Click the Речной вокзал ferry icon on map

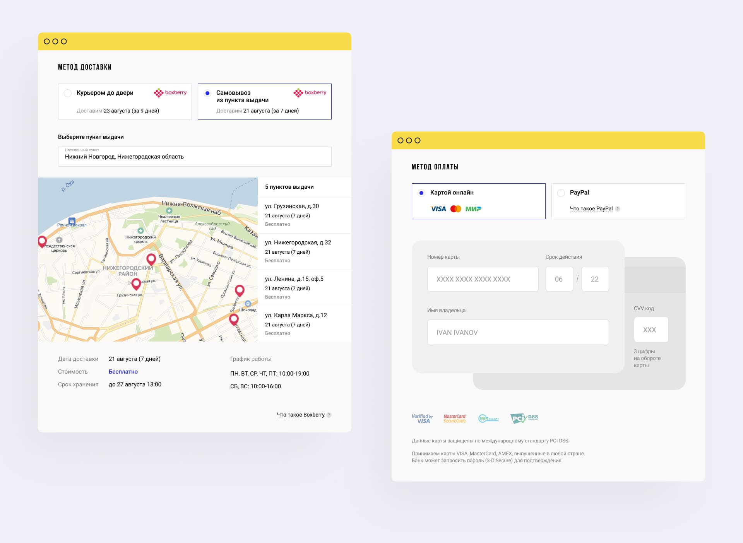pyautogui.click(x=72, y=221)
